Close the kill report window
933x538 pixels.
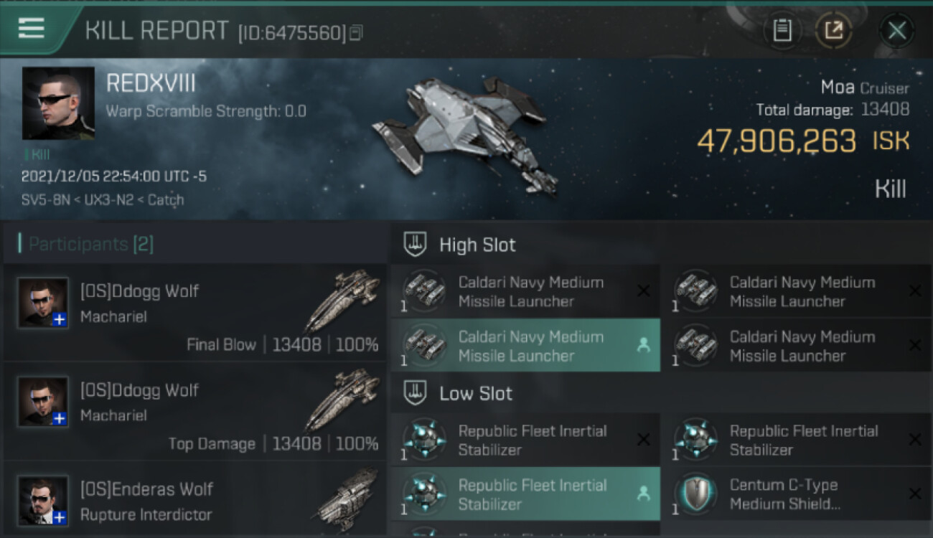pyautogui.click(x=896, y=31)
